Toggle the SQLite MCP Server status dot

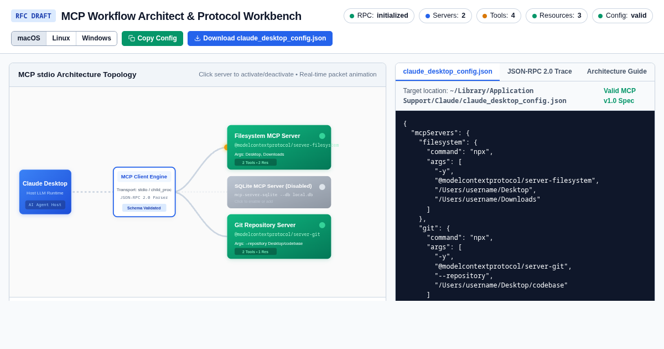pos(322,187)
